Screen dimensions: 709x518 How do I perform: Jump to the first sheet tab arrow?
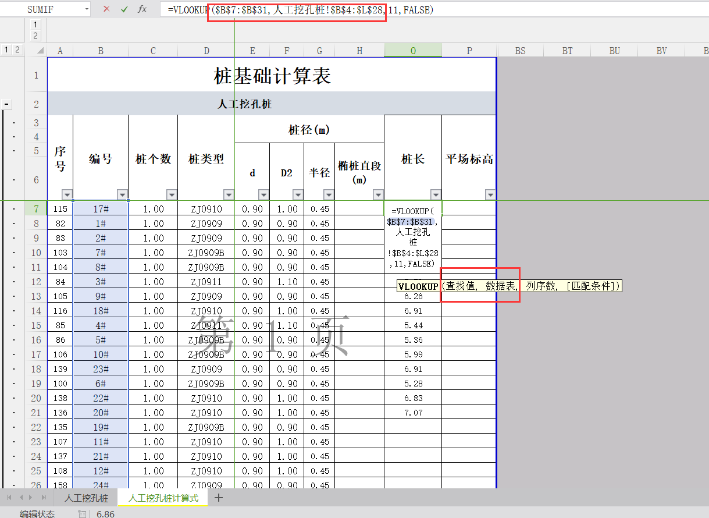(9, 498)
